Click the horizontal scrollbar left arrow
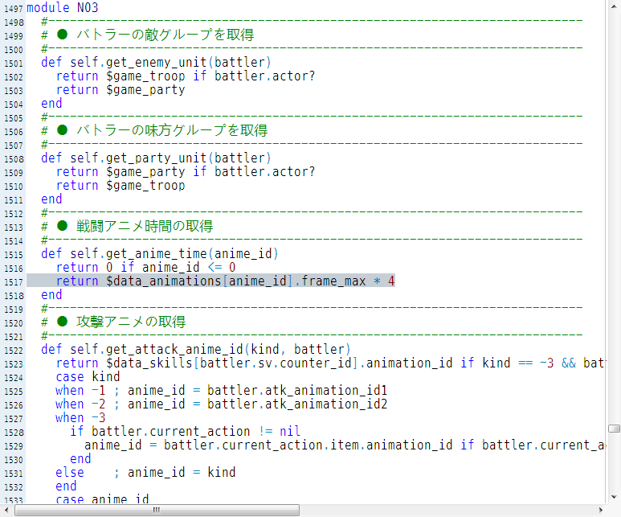Screen dimensions: 621x517 point(6,511)
